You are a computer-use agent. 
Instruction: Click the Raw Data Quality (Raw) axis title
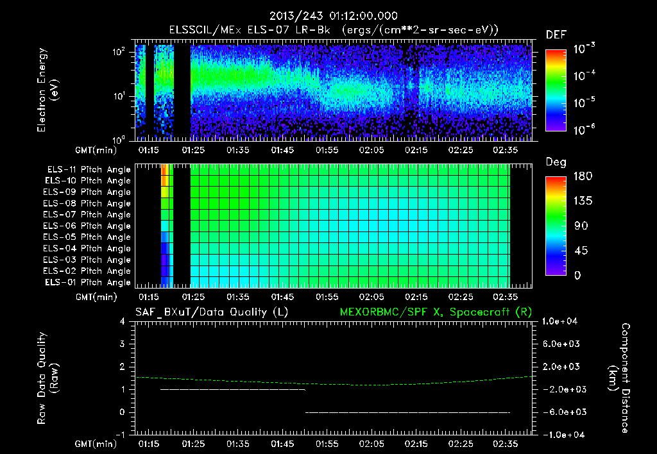click(x=47, y=378)
